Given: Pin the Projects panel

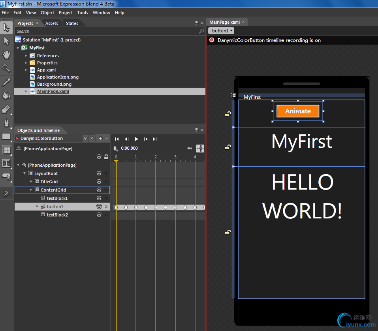Looking at the screenshot, I should click(196, 23).
